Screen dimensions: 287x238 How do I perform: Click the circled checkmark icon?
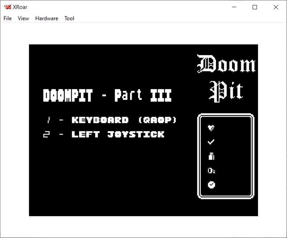(211, 185)
